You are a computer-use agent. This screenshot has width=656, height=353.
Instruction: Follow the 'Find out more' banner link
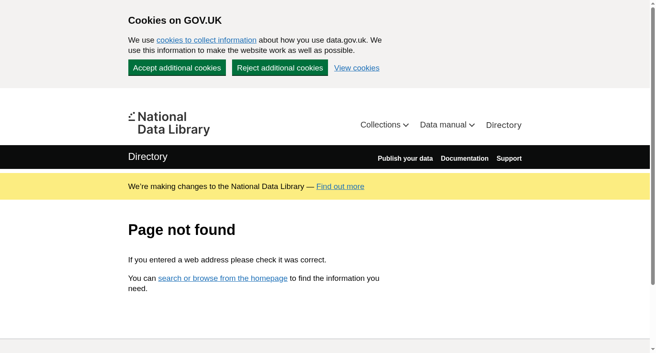coord(340,187)
